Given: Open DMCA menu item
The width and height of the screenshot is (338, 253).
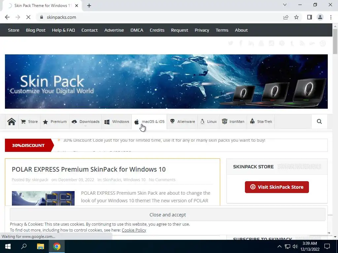Looking at the screenshot, I should pos(137,30).
